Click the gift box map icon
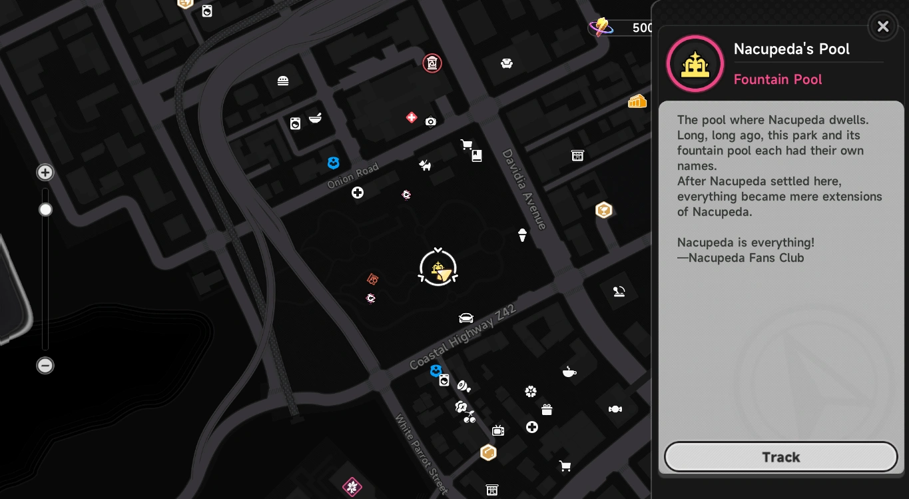 (547, 409)
